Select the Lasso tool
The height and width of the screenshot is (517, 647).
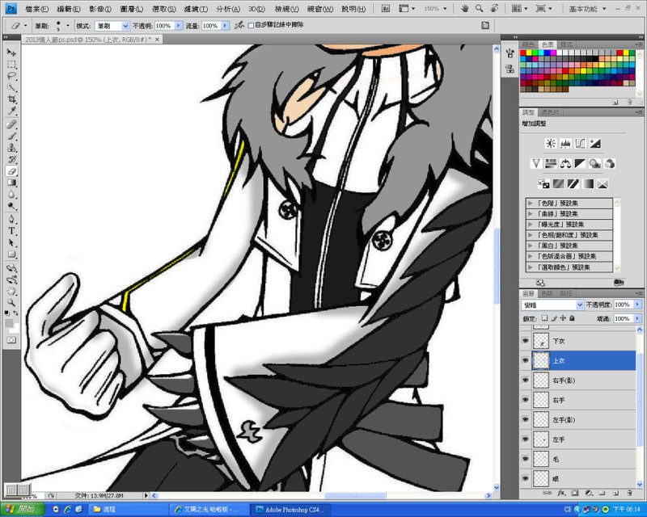pos(11,76)
